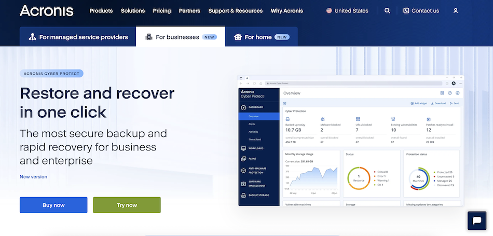Click the preview browser's three-dot menu

coord(460,84)
